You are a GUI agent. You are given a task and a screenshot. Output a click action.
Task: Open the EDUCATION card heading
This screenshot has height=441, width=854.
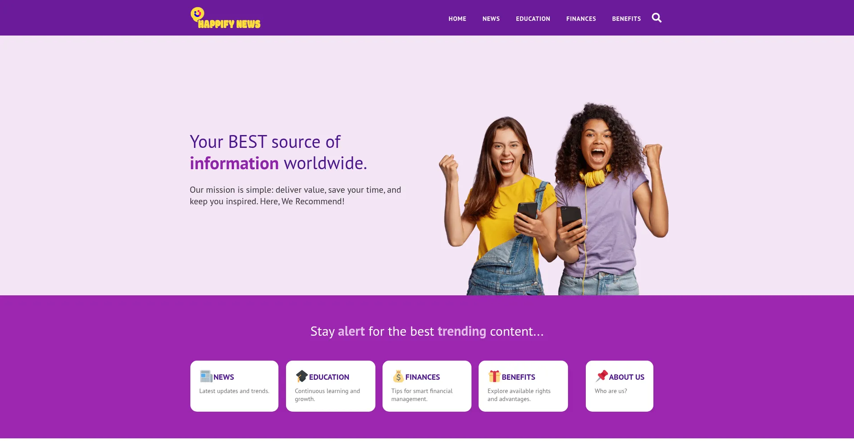329,377
